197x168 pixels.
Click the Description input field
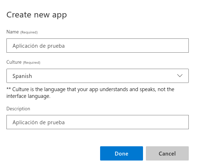tap(98, 122)
